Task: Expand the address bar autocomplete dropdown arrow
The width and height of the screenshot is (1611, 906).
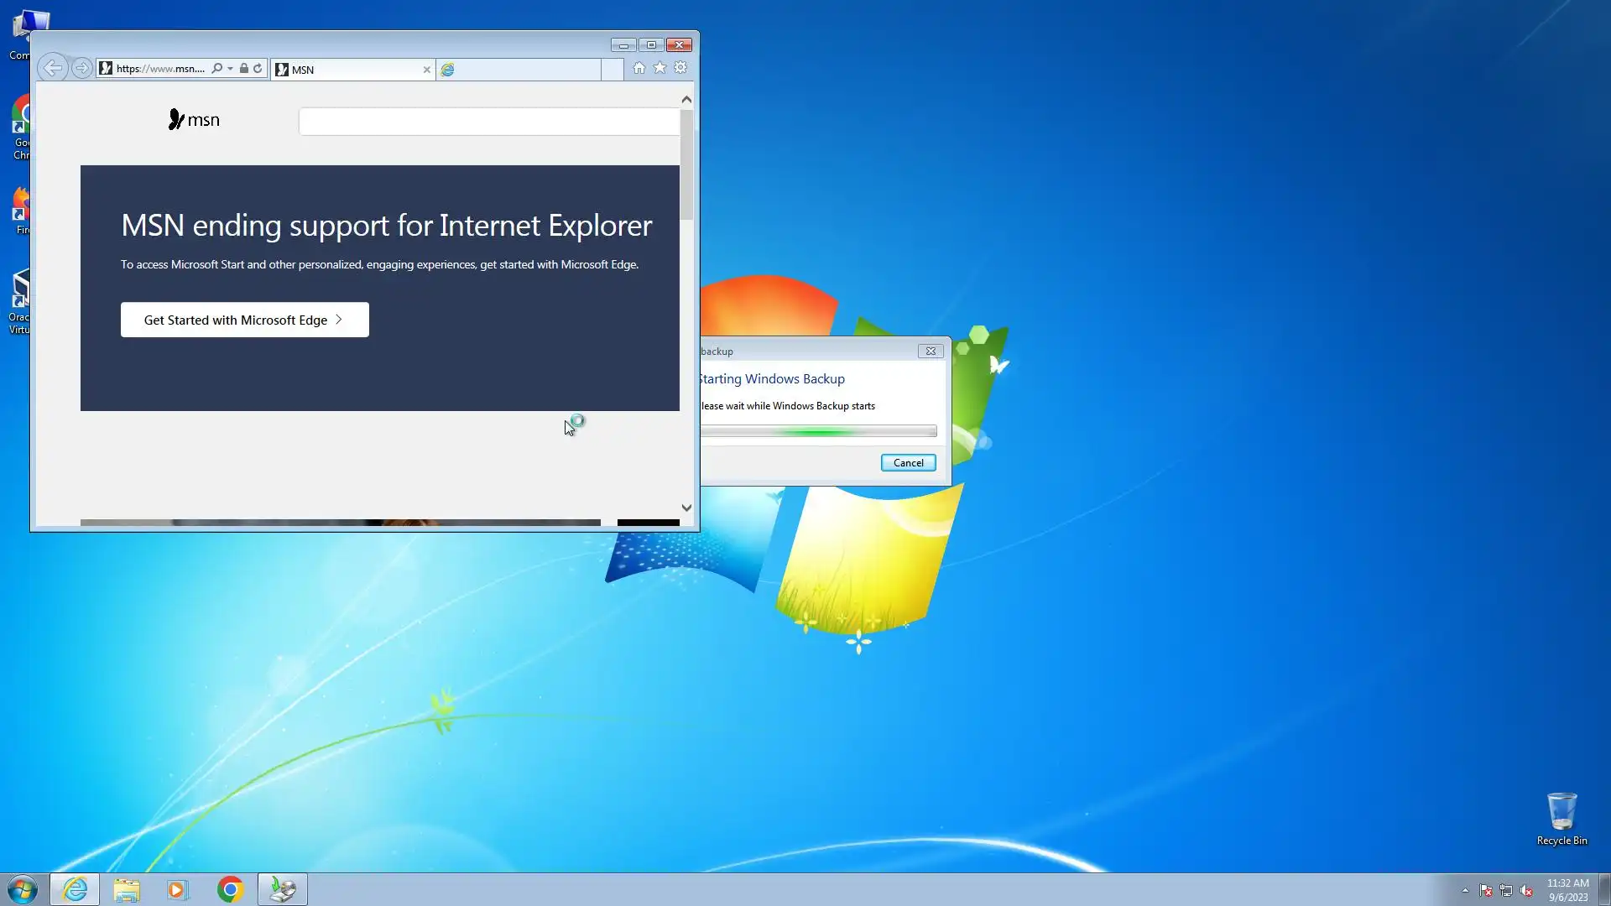Action: (230, 69)
